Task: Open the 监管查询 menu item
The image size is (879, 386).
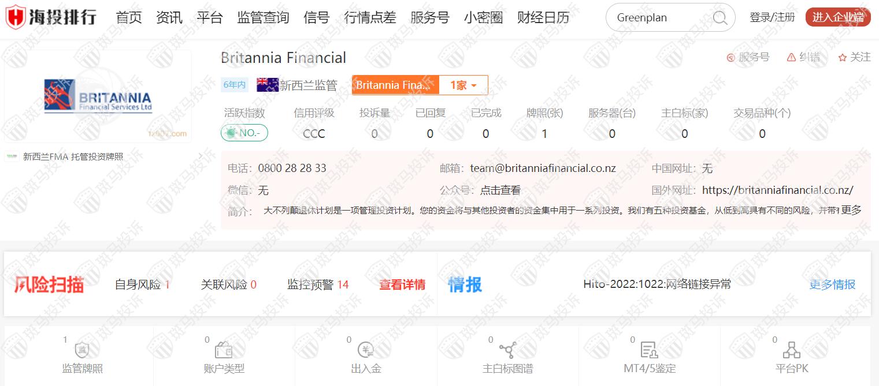Action: 263,18
